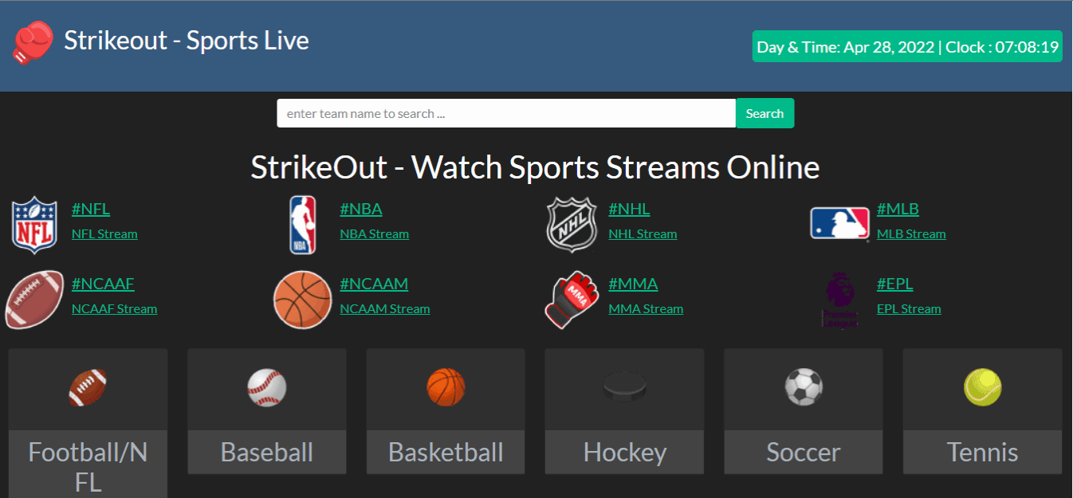Click the soccer ball icon
1073x498 pixels.
pos(804,387)
